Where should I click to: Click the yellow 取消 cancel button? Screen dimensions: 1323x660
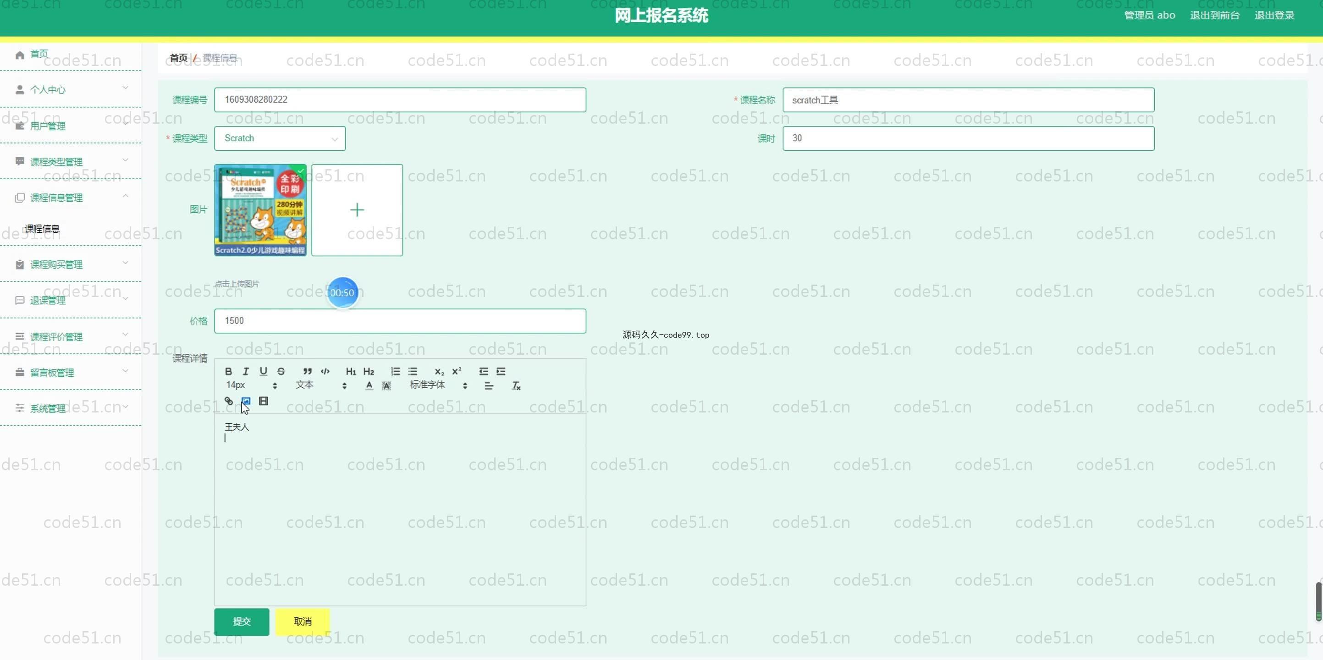pos(303,621)
